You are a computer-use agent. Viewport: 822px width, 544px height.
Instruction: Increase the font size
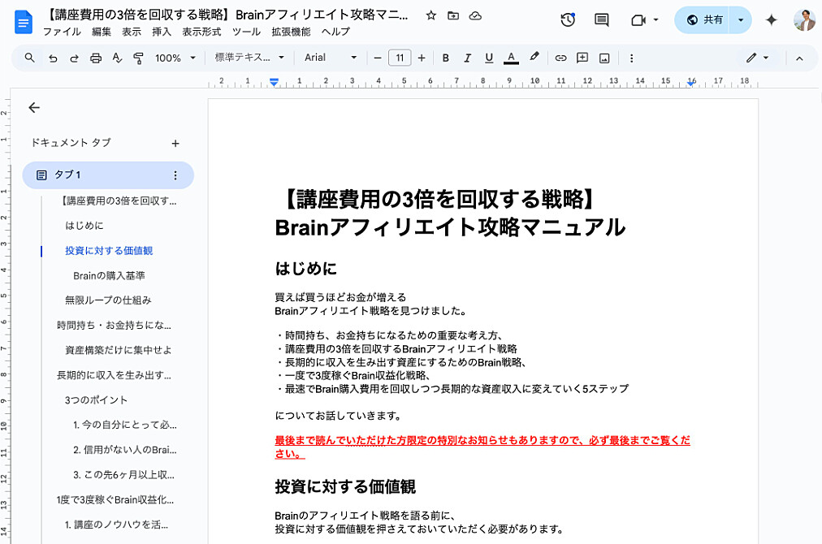click(422, 58)
